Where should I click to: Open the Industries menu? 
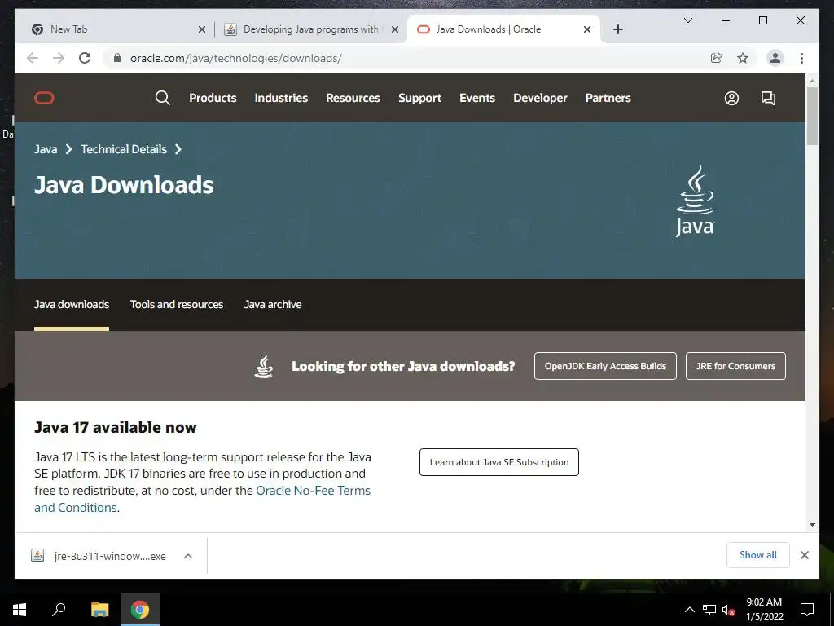pyautogui.click(x=281, y=98)
